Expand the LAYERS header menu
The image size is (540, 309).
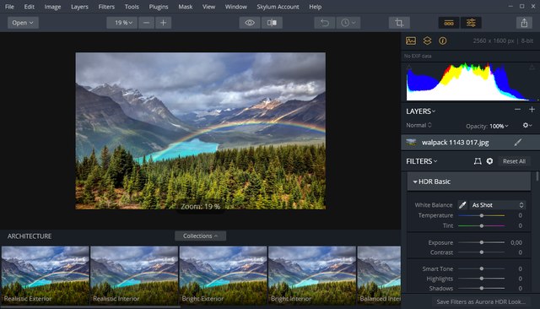420,111
